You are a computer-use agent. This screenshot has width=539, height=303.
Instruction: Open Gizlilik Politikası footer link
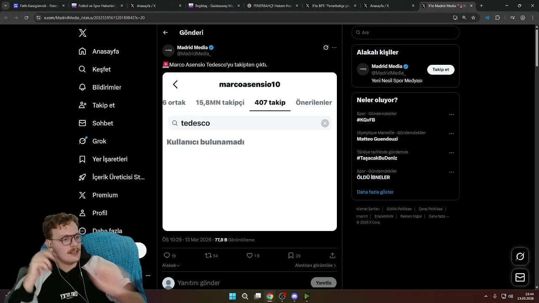click(x=399, y=209)
